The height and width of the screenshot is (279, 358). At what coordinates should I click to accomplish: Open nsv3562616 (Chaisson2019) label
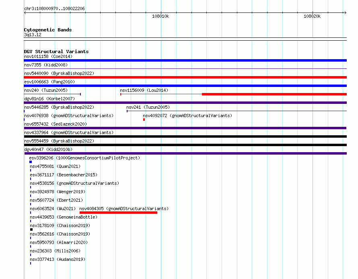click(x=60, y=234)
